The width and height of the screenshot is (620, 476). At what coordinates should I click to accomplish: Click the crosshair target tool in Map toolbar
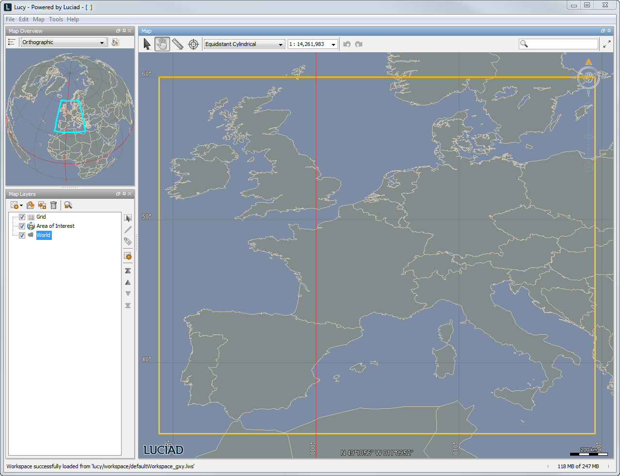click(193, 44)
